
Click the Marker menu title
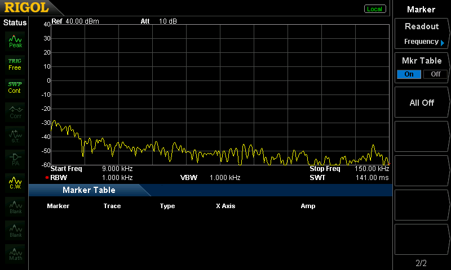pos(421,10)
